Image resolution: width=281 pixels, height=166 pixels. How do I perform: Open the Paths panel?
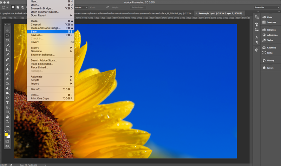(267, 53)
